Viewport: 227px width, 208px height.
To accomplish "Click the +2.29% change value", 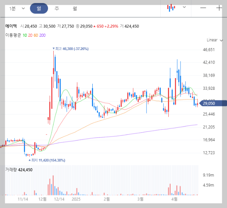I will [x=111, y=26].
